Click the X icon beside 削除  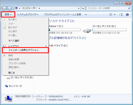[x=5, y=56]
